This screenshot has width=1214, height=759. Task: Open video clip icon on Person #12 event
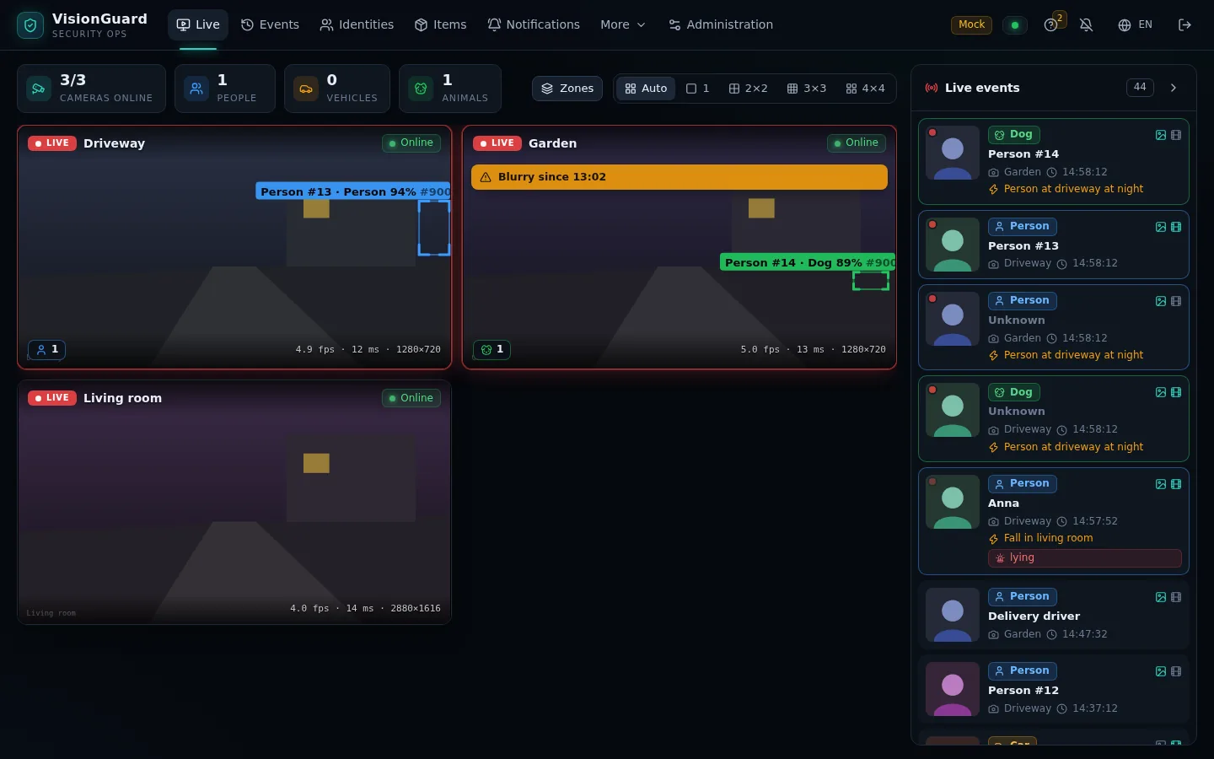pyautogui.click(x=1176, y=671)
